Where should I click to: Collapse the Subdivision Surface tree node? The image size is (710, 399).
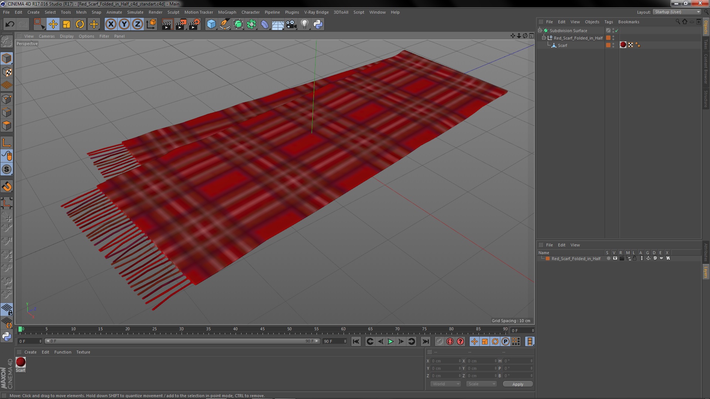pos(540,31)
